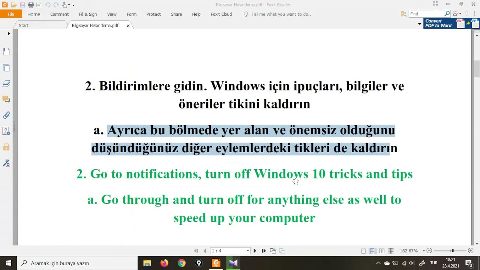Click the advanced folder search icon

(x=404, y=14)
